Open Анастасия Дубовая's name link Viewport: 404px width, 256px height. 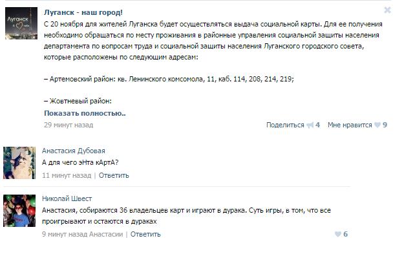(x=74, y=151)
